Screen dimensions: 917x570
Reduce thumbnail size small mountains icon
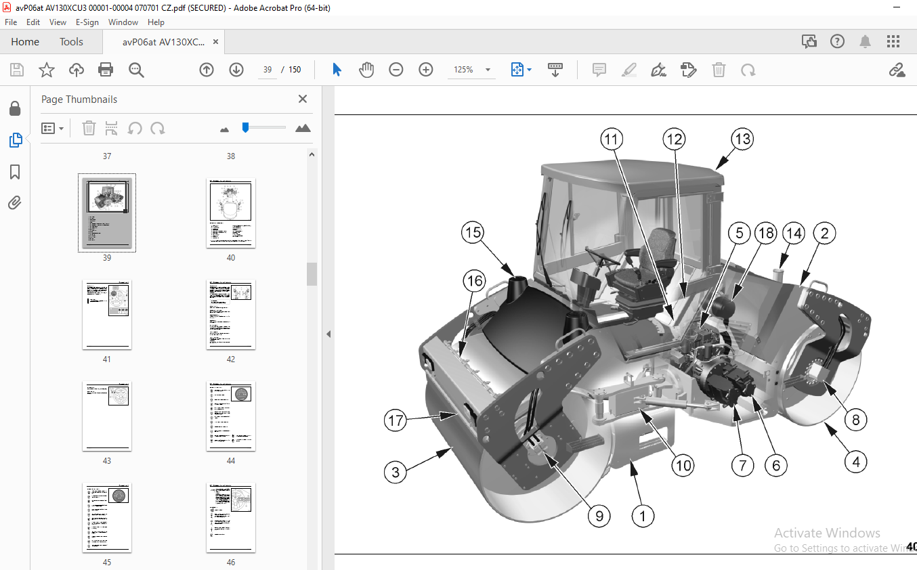(225, 129)
